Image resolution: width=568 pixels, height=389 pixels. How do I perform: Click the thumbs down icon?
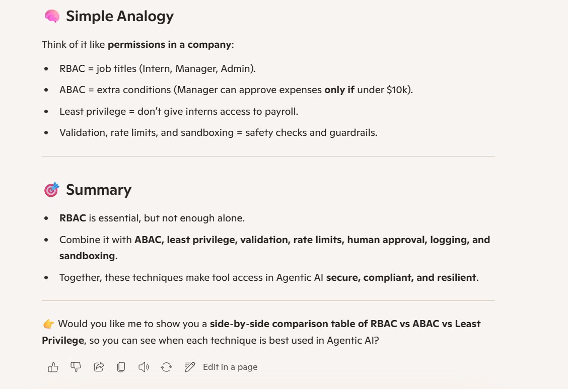coord(76,367)
